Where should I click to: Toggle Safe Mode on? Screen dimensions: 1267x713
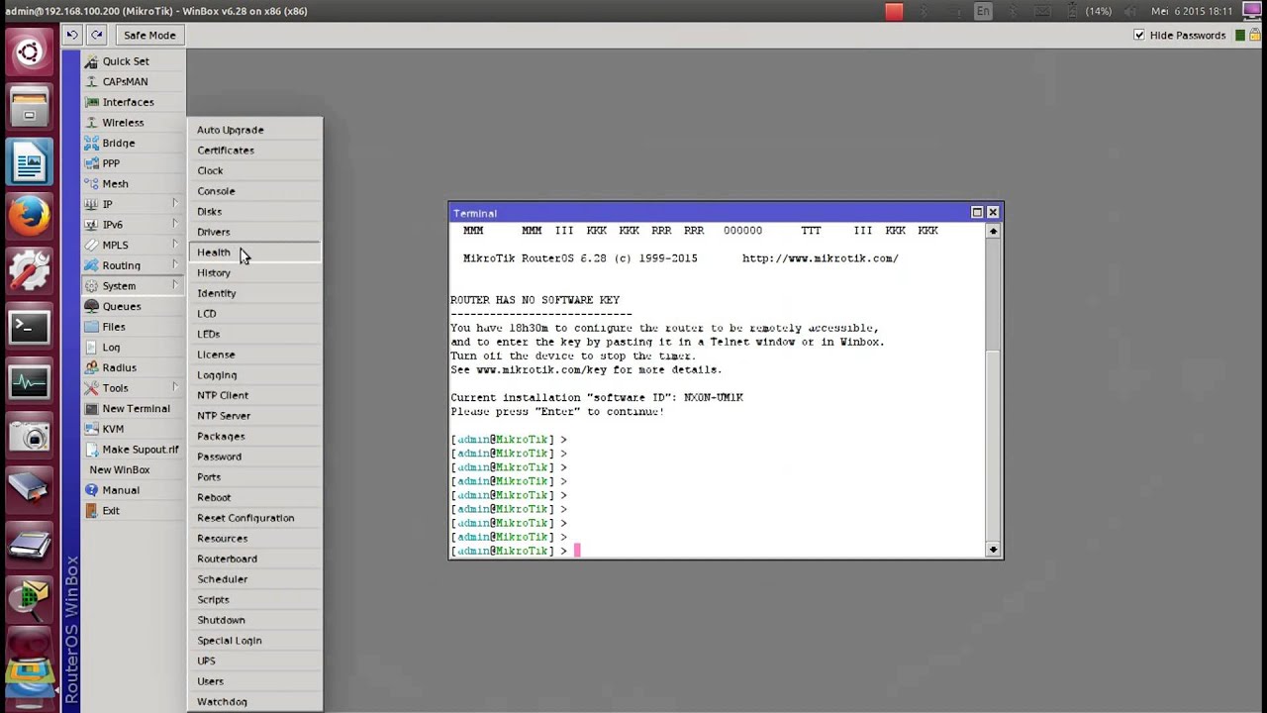coord(149,35)
